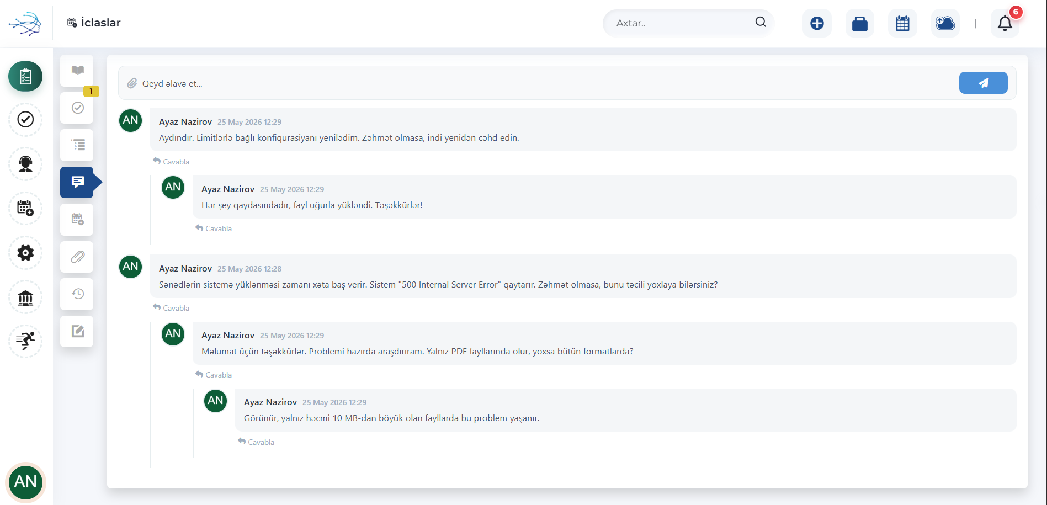Open the checkmark circle tasks sidebar icon
The image size is (1047, 505).
coord(25,119)
